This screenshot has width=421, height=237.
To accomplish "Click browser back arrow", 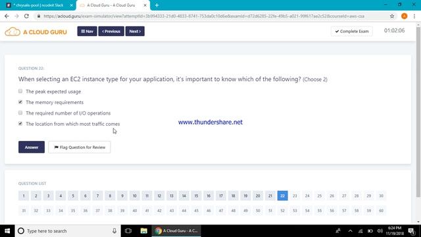I will coord(7,16).
